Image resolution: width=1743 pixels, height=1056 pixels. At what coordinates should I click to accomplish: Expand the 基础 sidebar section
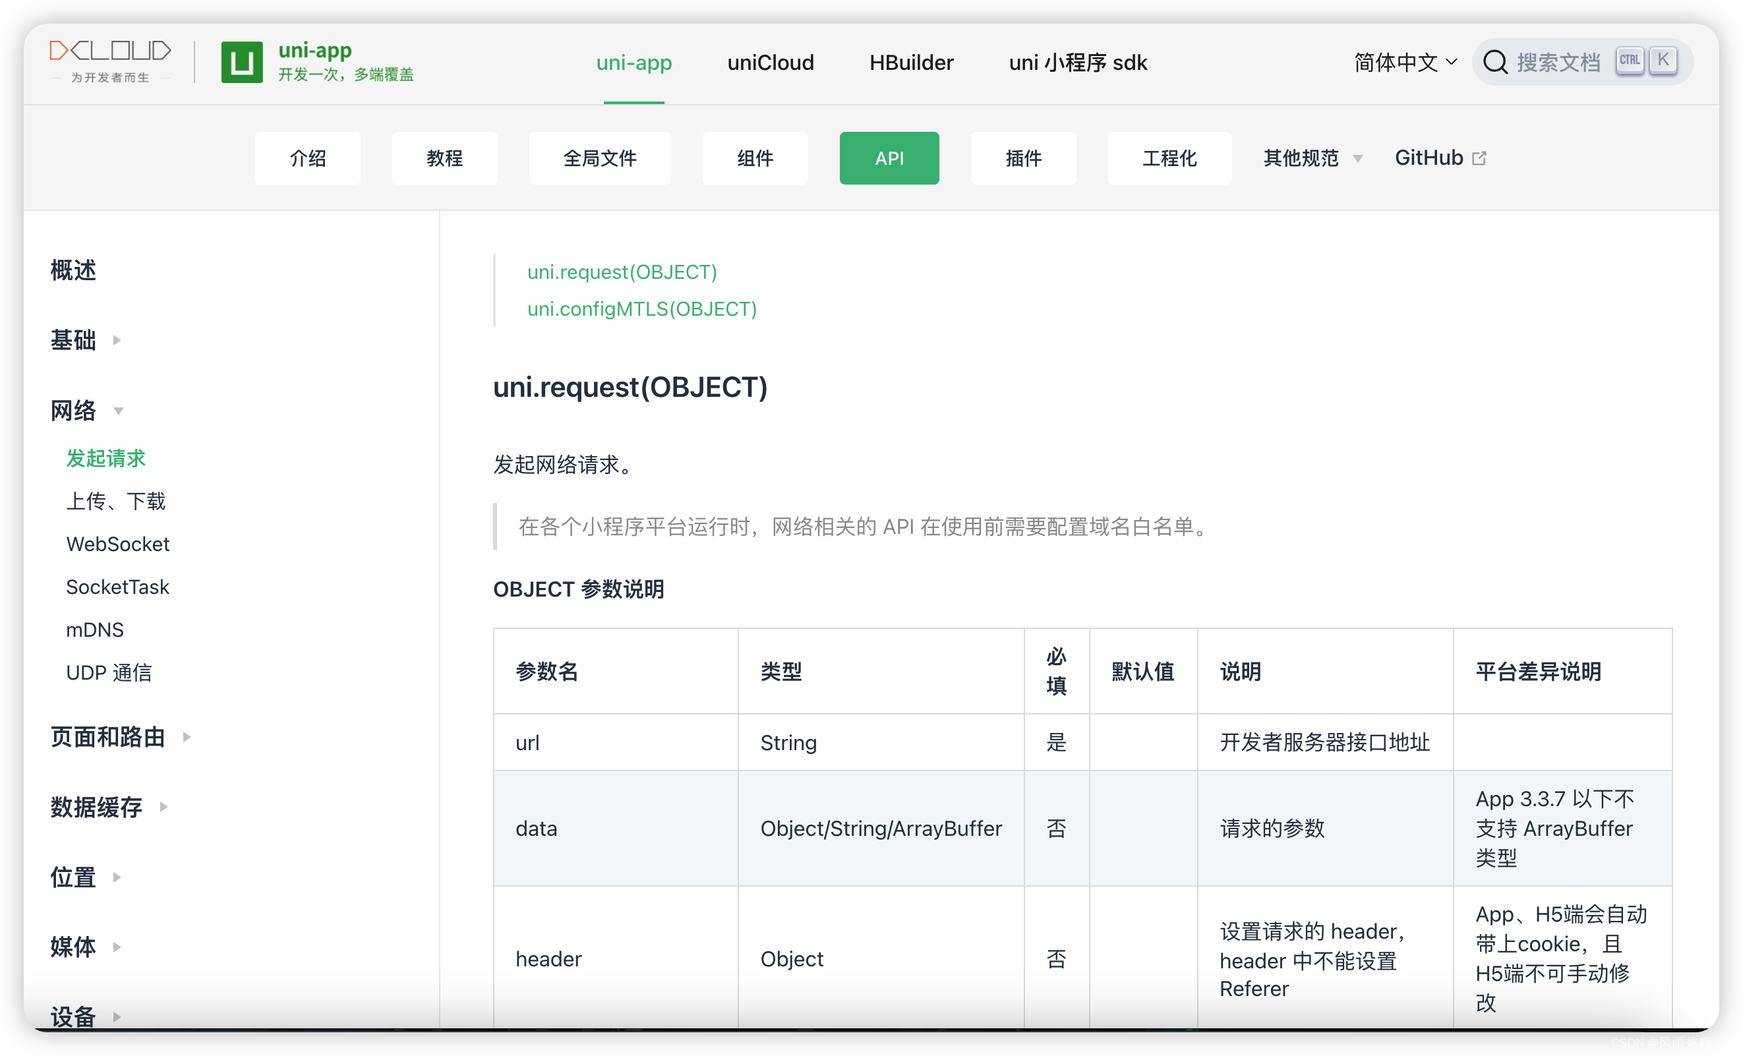[x=117, y=340]
